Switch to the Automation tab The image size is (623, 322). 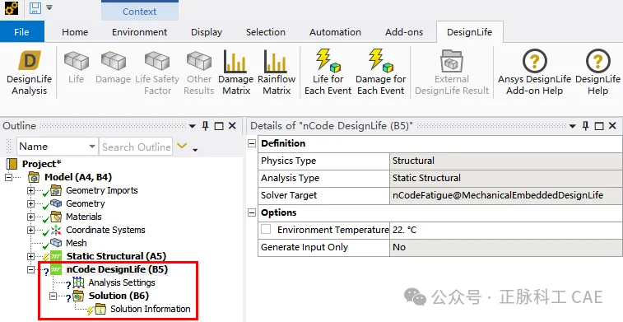[x=335, y=32]
